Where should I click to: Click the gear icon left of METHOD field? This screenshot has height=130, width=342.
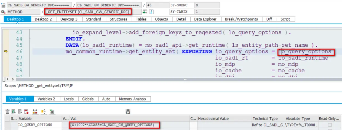3,12
